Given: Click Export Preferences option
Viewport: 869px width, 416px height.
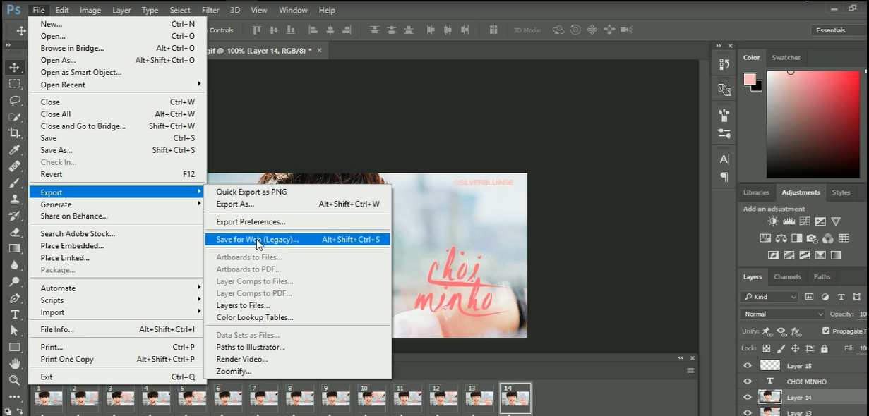Looking at the screenshot, I should (297, 221).
